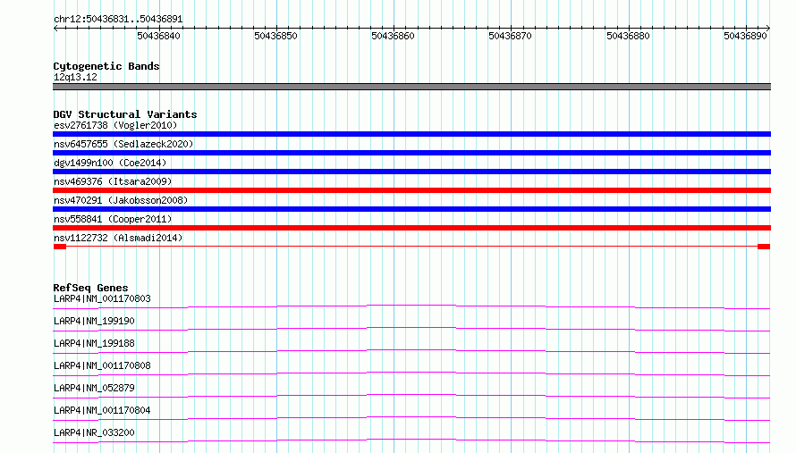
Task: Open variant esv2761738 (Vogler2010) label
Action: tap(115, 125)
